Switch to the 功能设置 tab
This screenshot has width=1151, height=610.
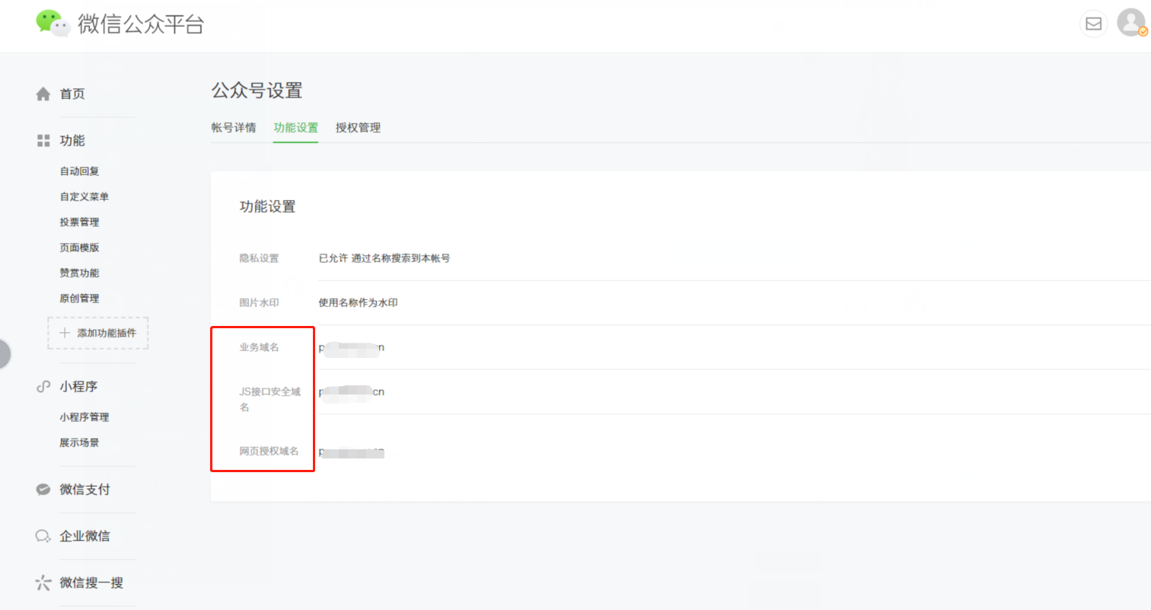[296, 128]
